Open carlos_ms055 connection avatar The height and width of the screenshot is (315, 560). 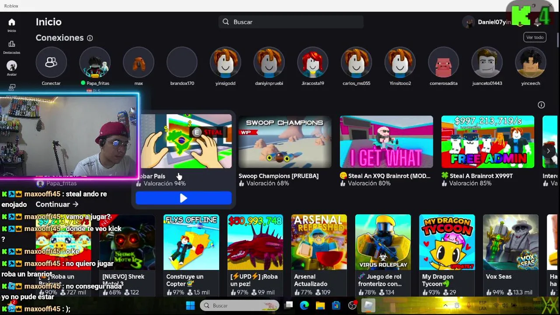(x=356, y=63)
